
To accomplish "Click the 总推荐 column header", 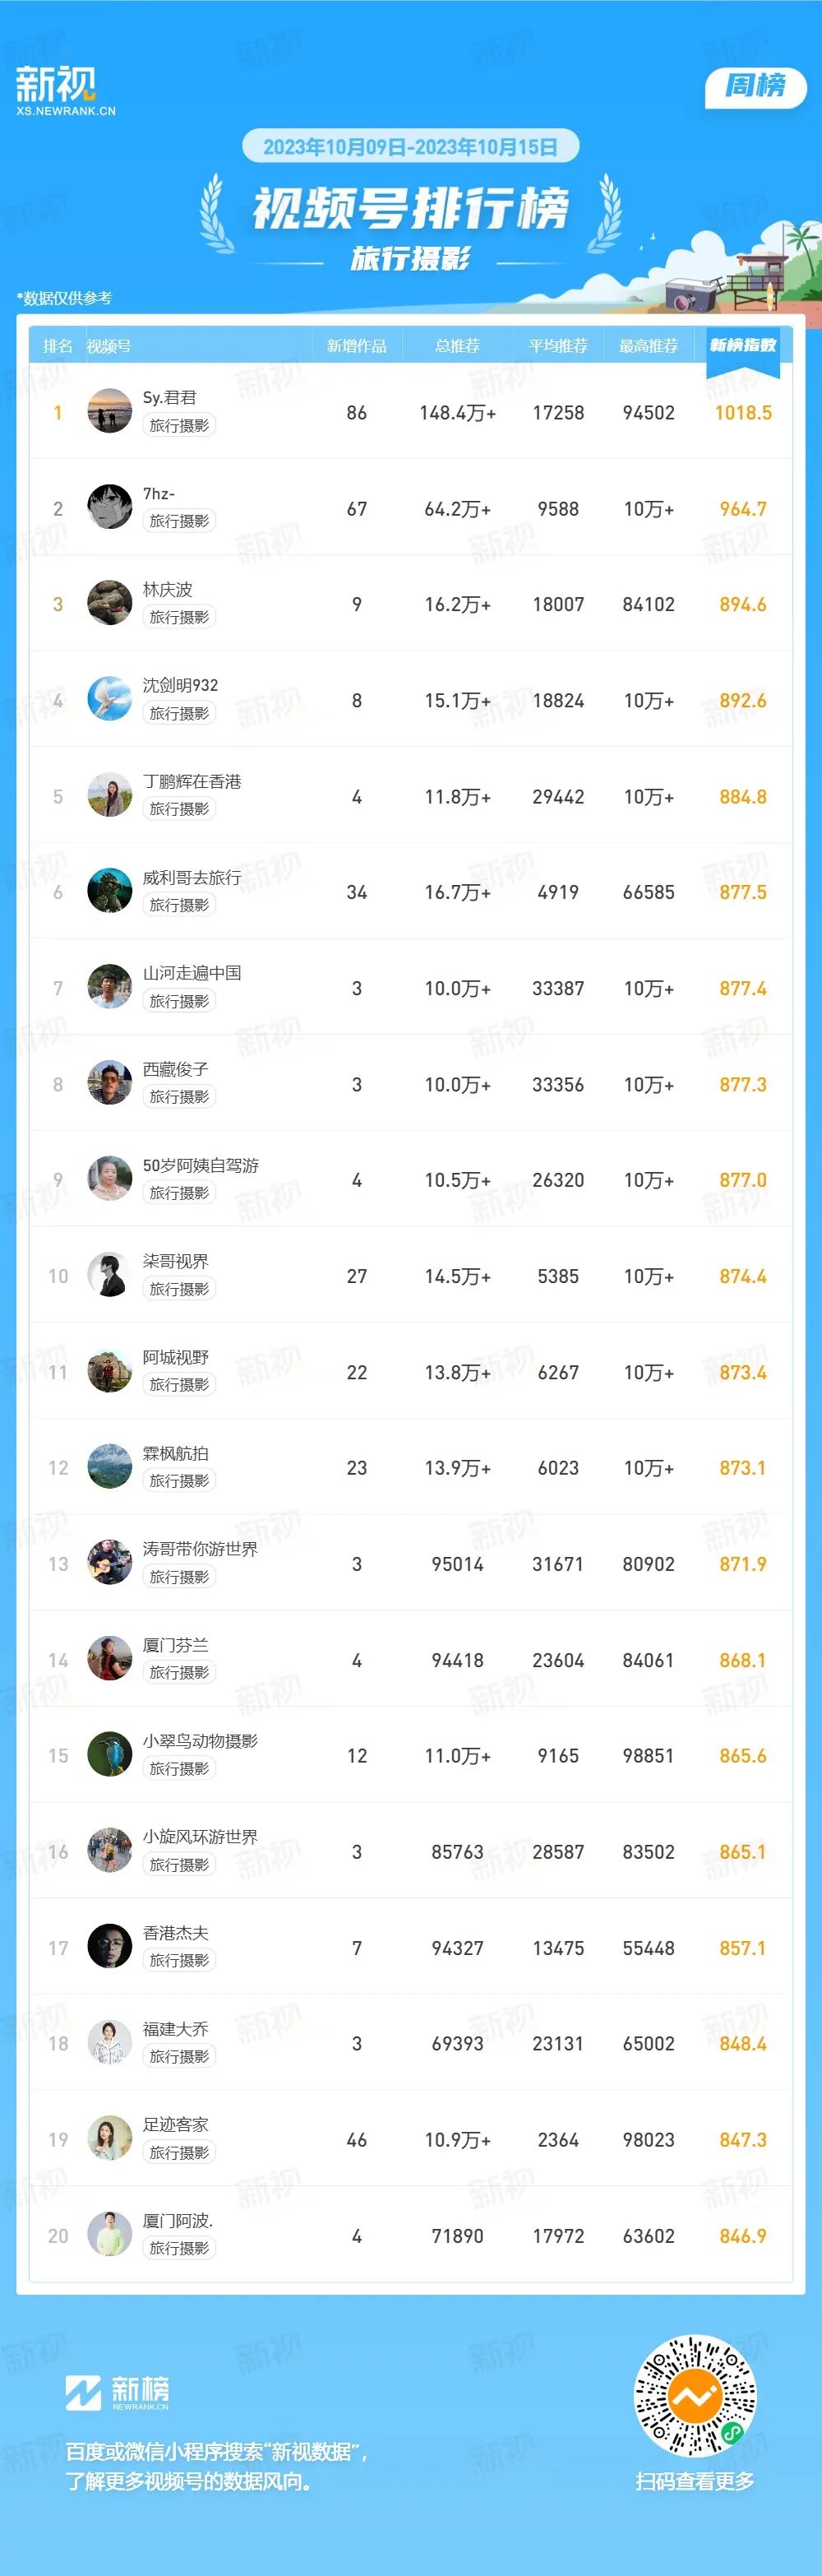I will pyautogui.click(x=457, y=346).
